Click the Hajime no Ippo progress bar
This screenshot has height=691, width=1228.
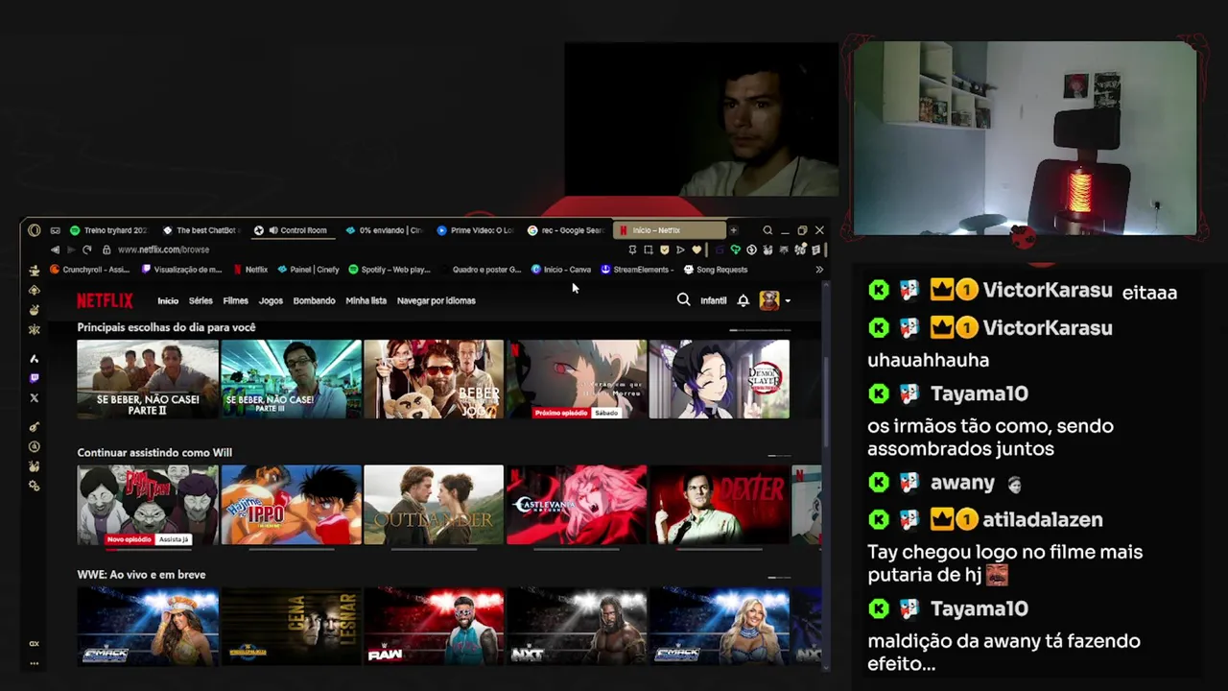pyautogui.click(x=292, y=549)
